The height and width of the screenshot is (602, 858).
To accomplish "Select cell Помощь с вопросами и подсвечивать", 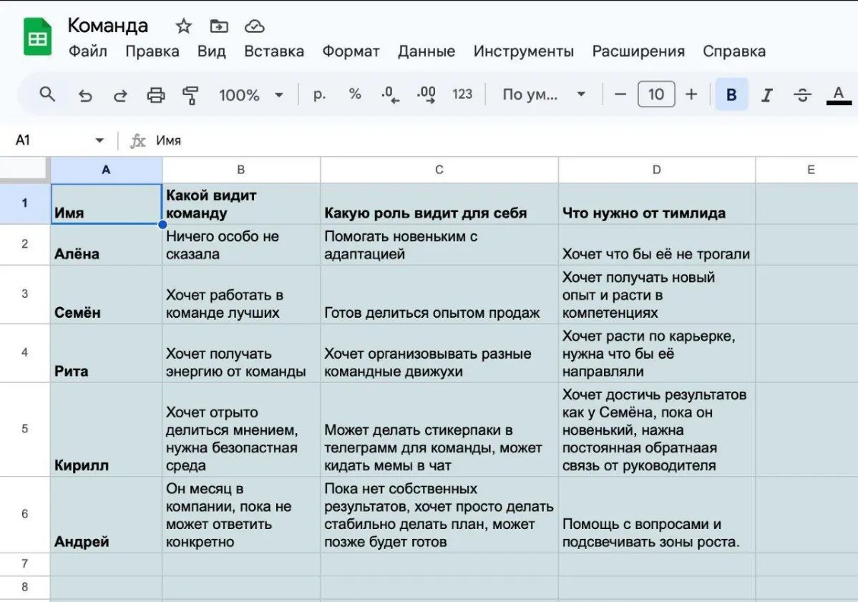I will pos(657,515).
